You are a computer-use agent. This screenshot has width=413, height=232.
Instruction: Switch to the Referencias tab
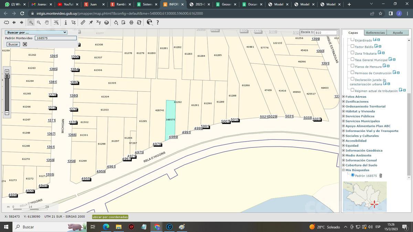click(375, 33)
